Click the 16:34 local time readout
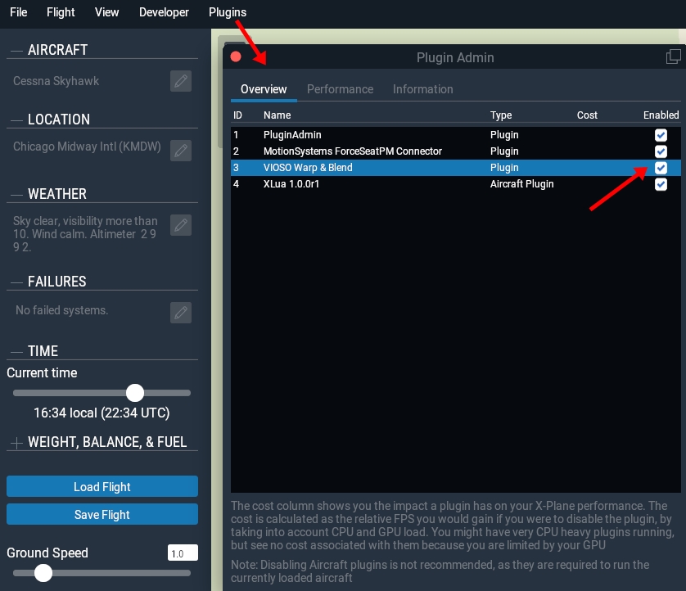Viewport: 686px width, 591px height. (x=102, y=413)
